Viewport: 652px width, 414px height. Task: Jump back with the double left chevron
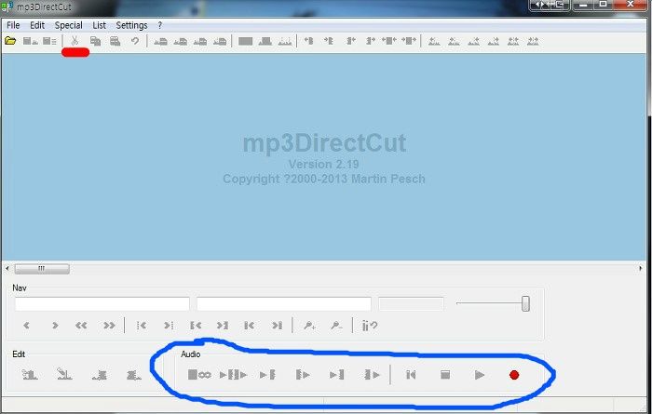point(81,326)
